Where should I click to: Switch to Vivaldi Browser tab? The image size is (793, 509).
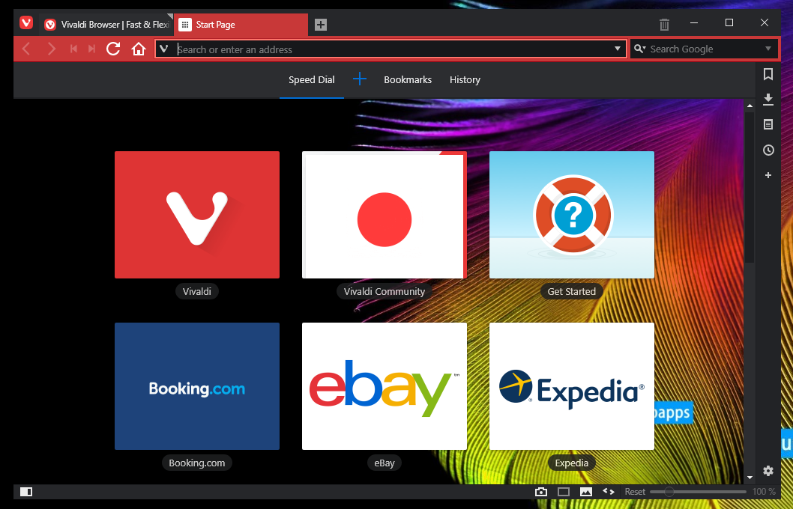[x=107, y=24]
